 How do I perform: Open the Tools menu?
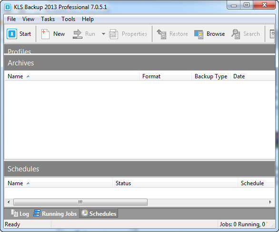click(x=69, y=19)
